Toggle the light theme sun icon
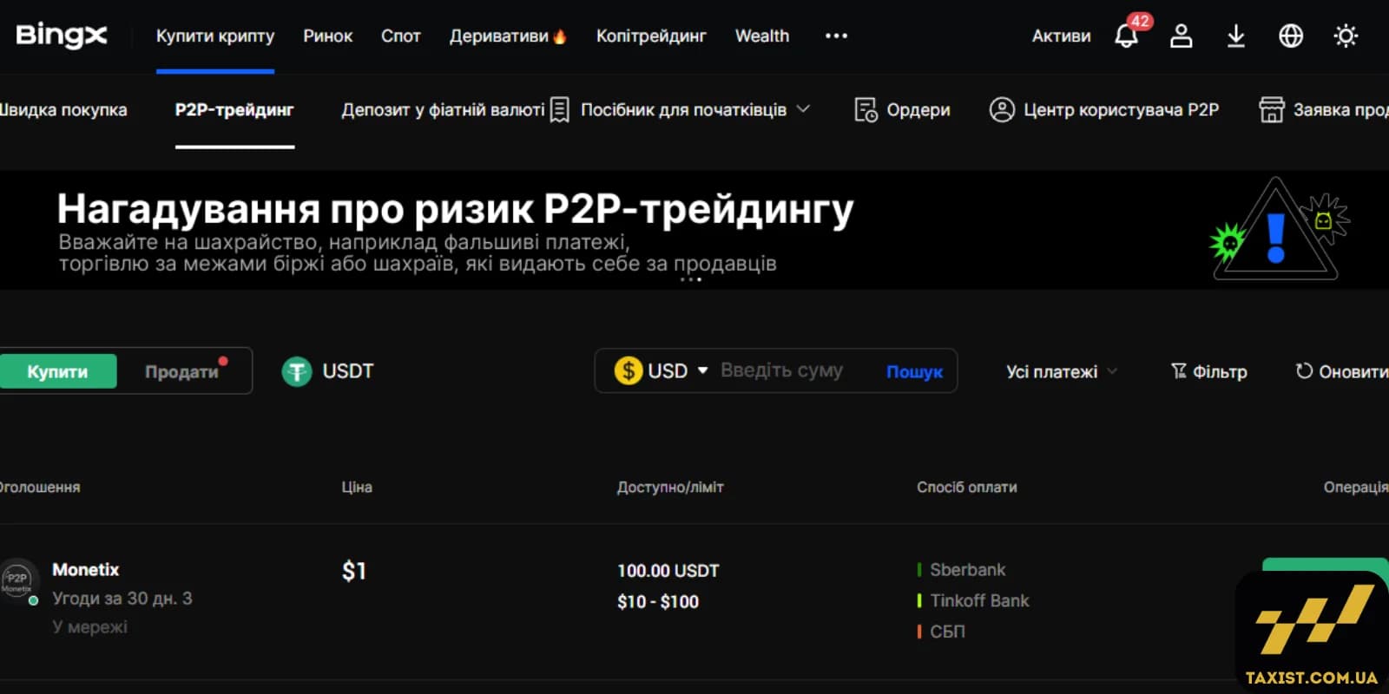Viewport: 1389px width, 694px height. click(1346, 36)
